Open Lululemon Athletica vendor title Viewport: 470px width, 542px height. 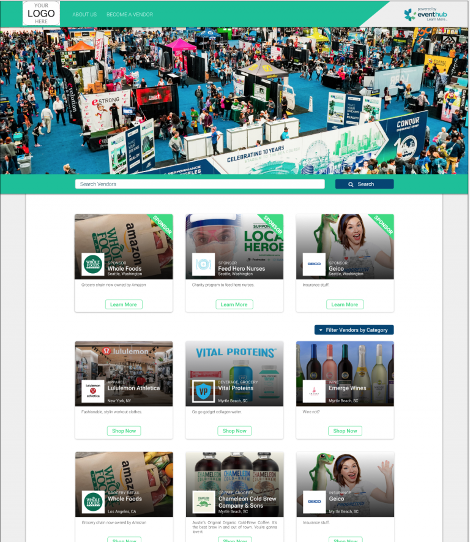[x=133, y=388]
